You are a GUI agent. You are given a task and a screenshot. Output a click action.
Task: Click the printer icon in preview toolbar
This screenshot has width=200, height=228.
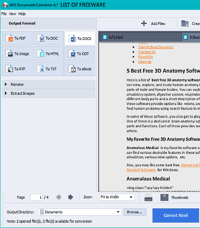[148, 197]
